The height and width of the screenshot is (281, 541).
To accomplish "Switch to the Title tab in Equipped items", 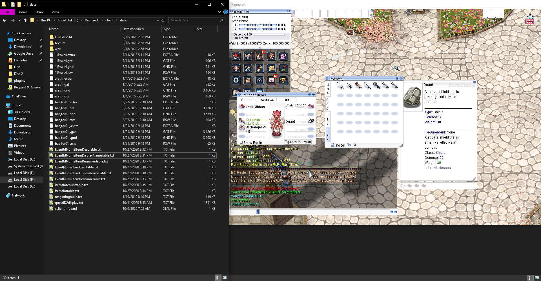I will pos(286,100).
